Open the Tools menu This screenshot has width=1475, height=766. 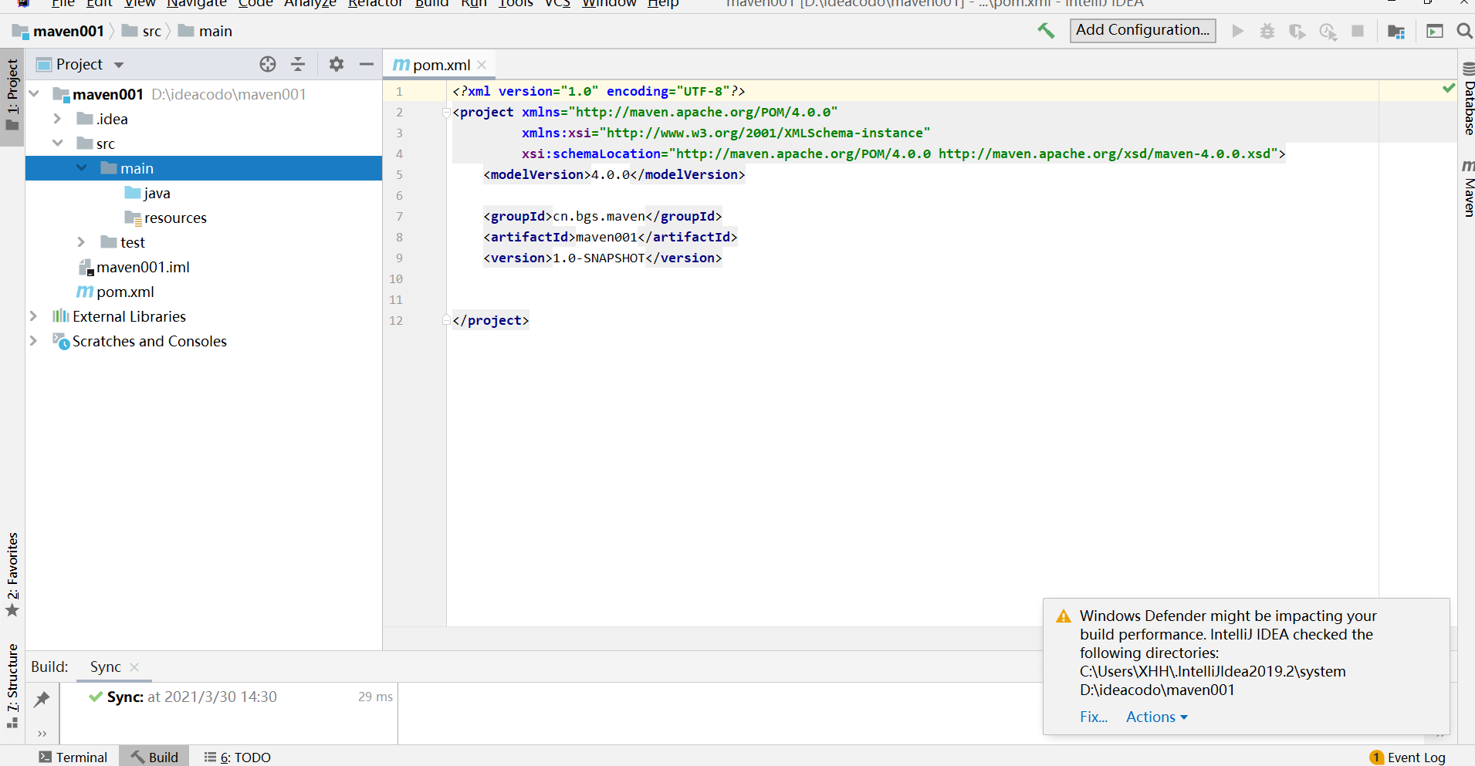516,4
